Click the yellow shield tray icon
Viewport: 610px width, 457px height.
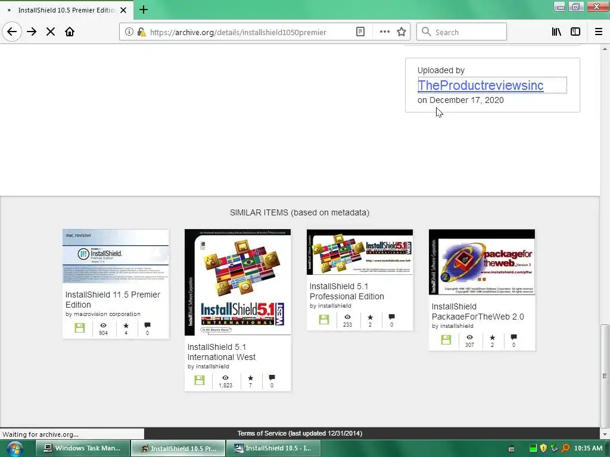click(543, 448)
